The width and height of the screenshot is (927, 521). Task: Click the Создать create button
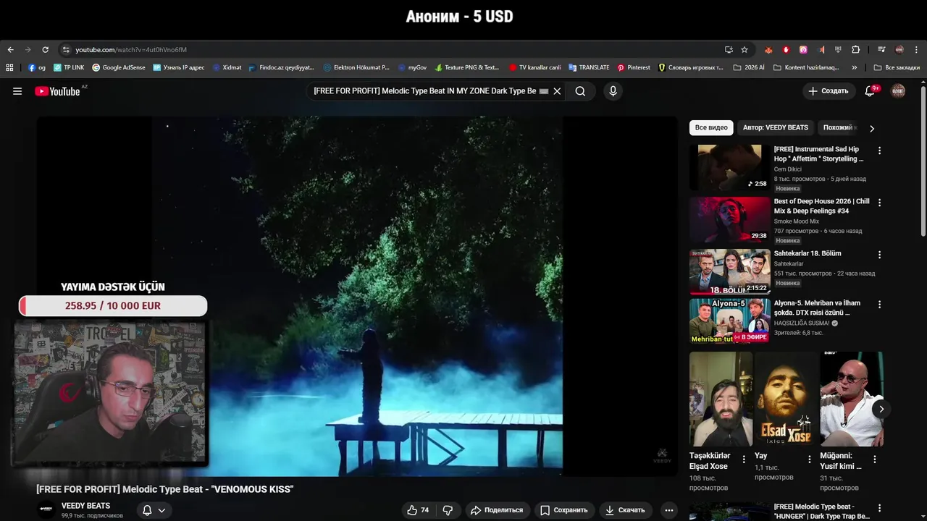point(828,91)
